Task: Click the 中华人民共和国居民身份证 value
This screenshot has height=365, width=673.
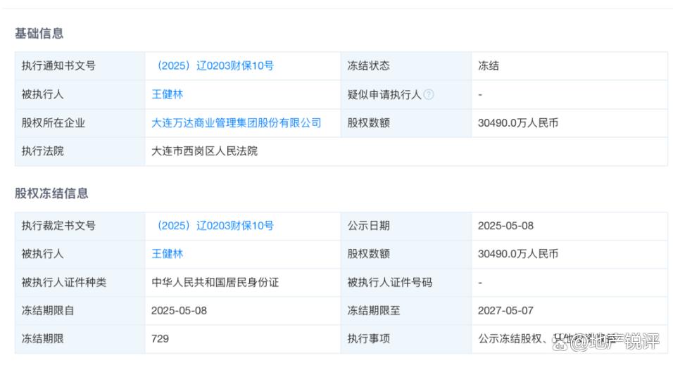Action: [x=215, y=282]
